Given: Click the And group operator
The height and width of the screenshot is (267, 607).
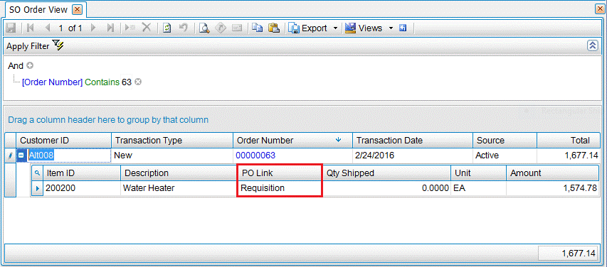Looking at the screenshot, I should pyautogui.click(x=16, y=66).
